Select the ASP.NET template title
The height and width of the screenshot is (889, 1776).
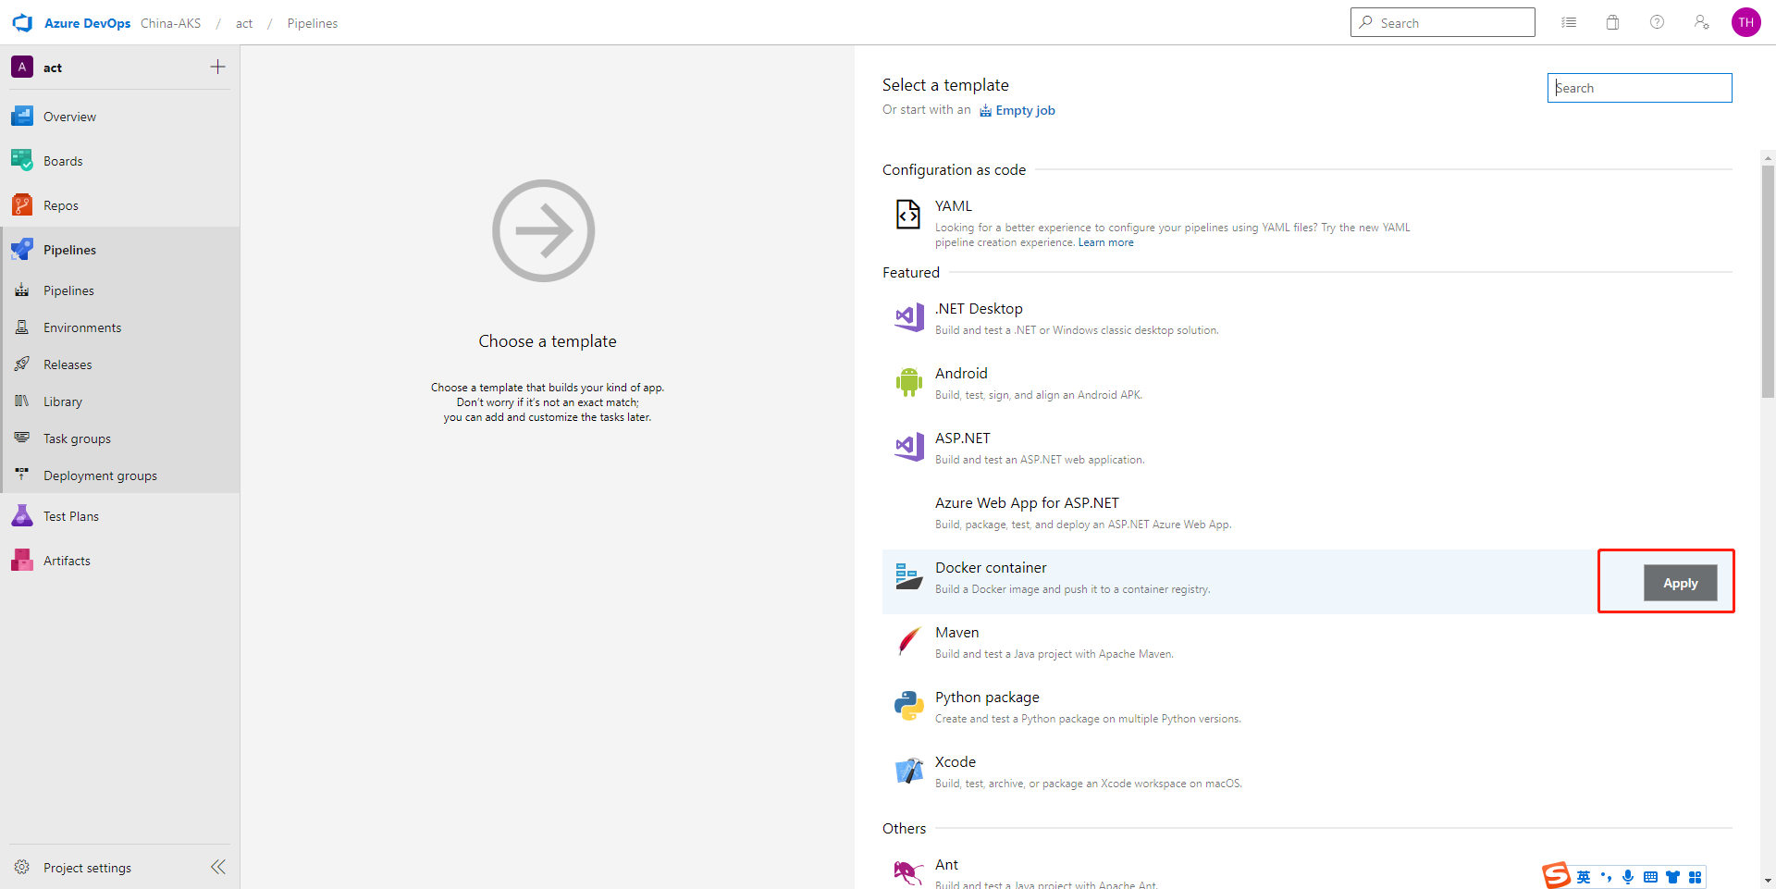click(962, 438)
